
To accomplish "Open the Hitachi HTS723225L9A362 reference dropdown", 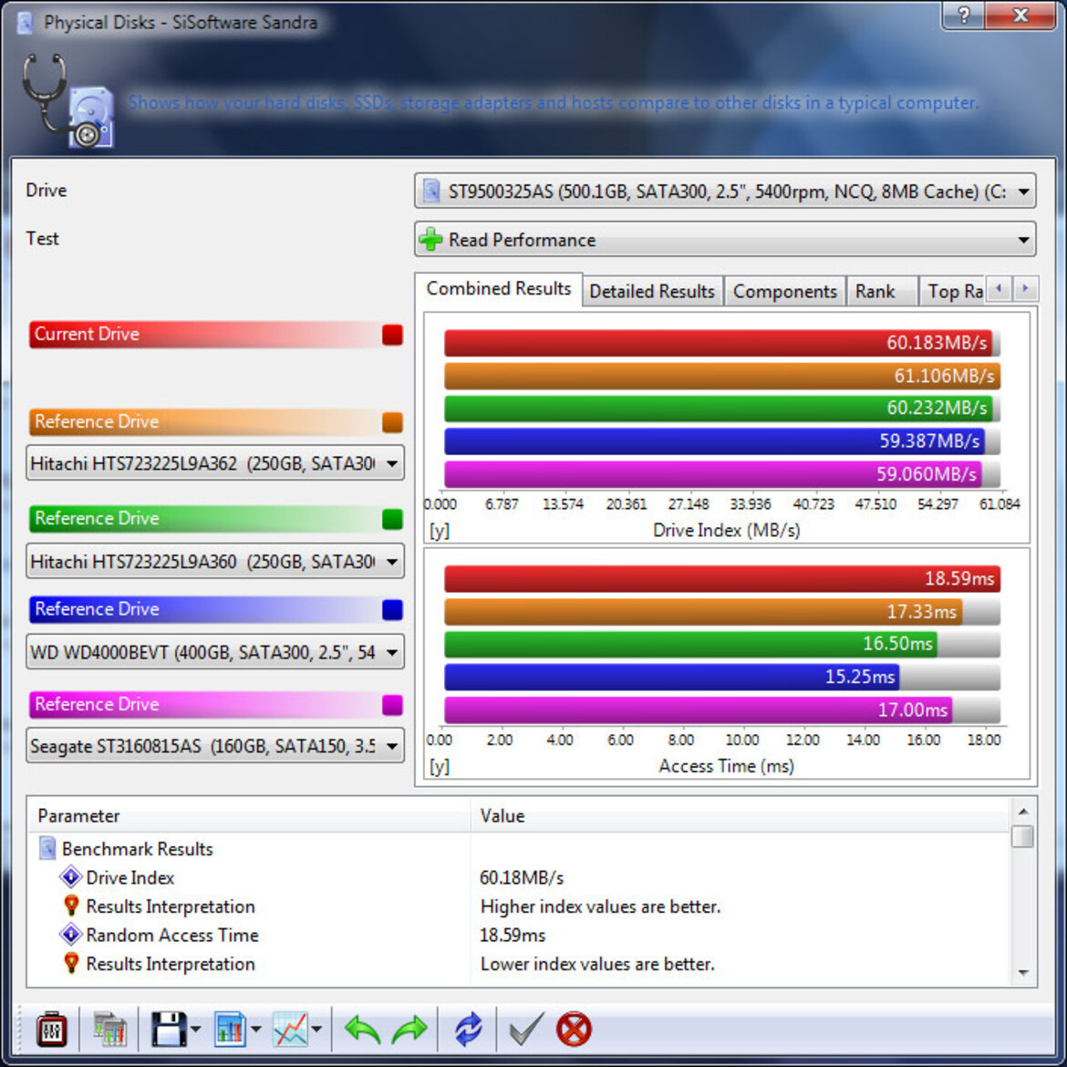I will (x=215, y=463).
